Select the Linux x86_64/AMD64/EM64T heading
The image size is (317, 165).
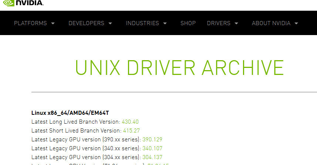click(70, 113)
